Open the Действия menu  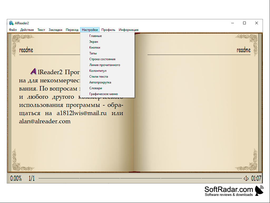tap(27, 30)
